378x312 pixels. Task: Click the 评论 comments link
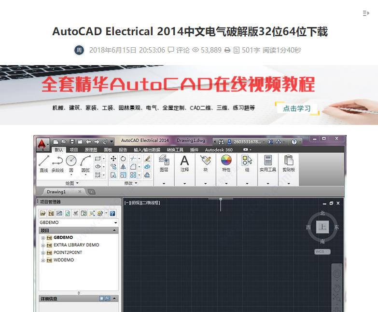tap(179, 50)
